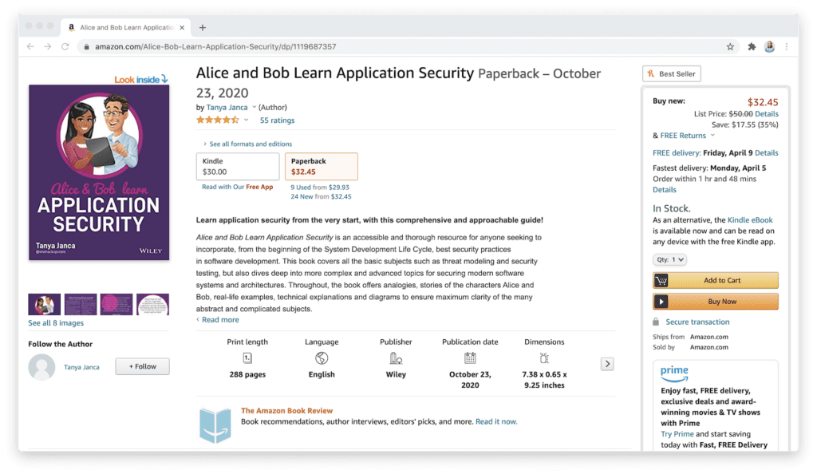Open FREE delivery Details link
The height and width of the screenshot is (474, 817).
(x=767, y=153)
